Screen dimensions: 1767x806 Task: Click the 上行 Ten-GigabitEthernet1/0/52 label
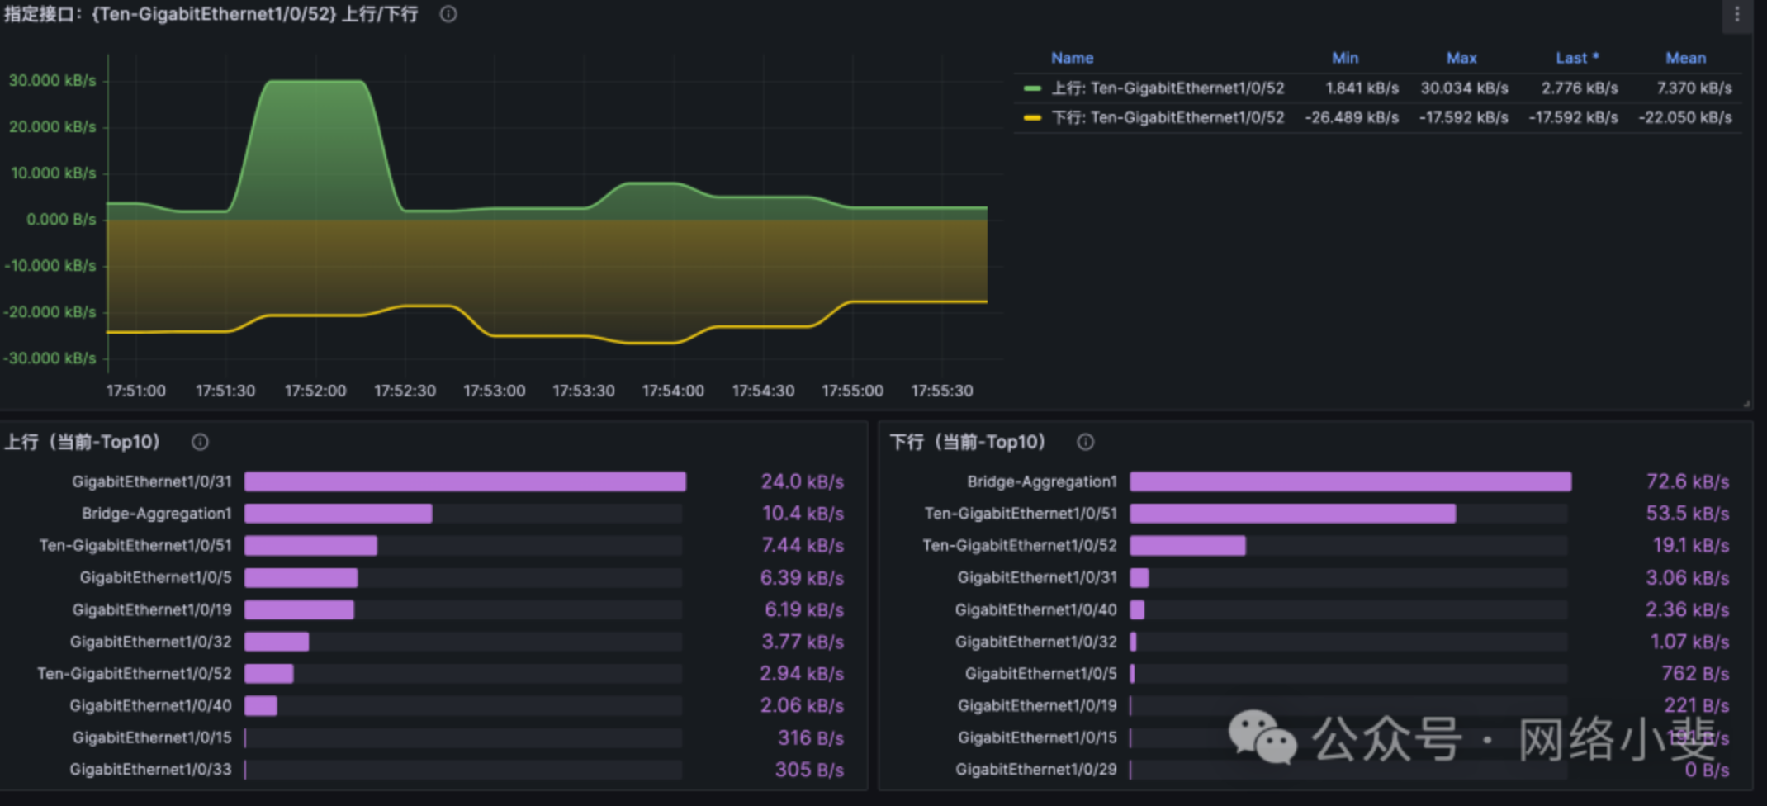click(x=135, y=674)
